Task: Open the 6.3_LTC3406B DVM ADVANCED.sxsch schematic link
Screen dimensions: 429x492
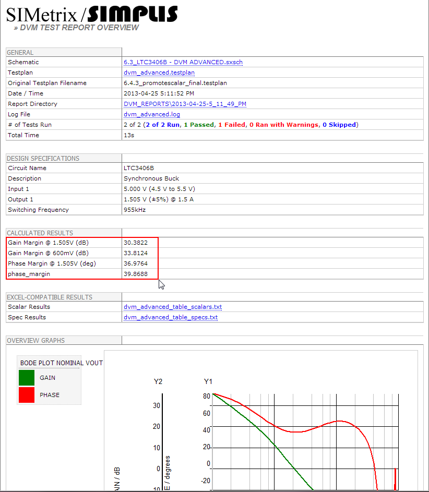Action: 183,62
